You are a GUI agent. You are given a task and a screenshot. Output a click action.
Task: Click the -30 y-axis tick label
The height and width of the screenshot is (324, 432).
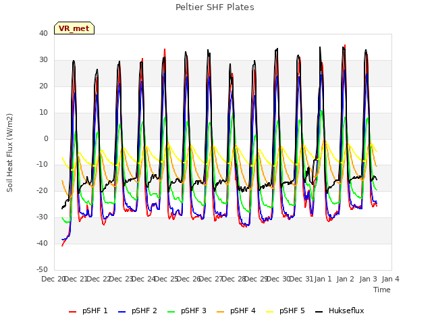click(43, 217)
